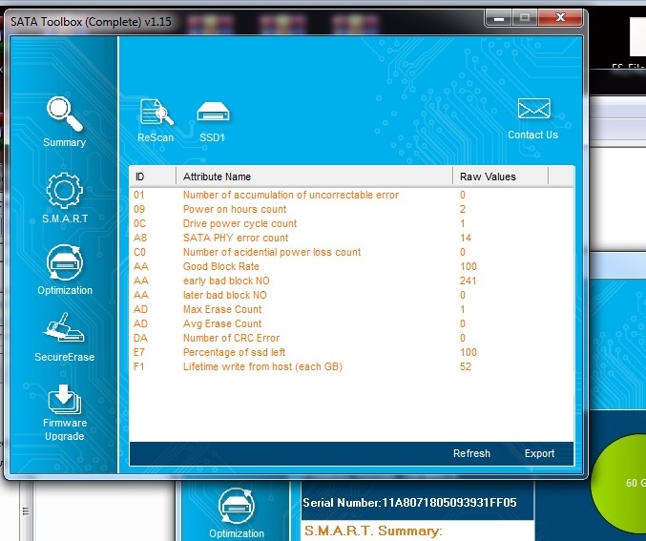This screenshot has height=541, width=646.
Task: Click the S.M.A.R.T. Summary heading in background window
Action: click(373, 531)
